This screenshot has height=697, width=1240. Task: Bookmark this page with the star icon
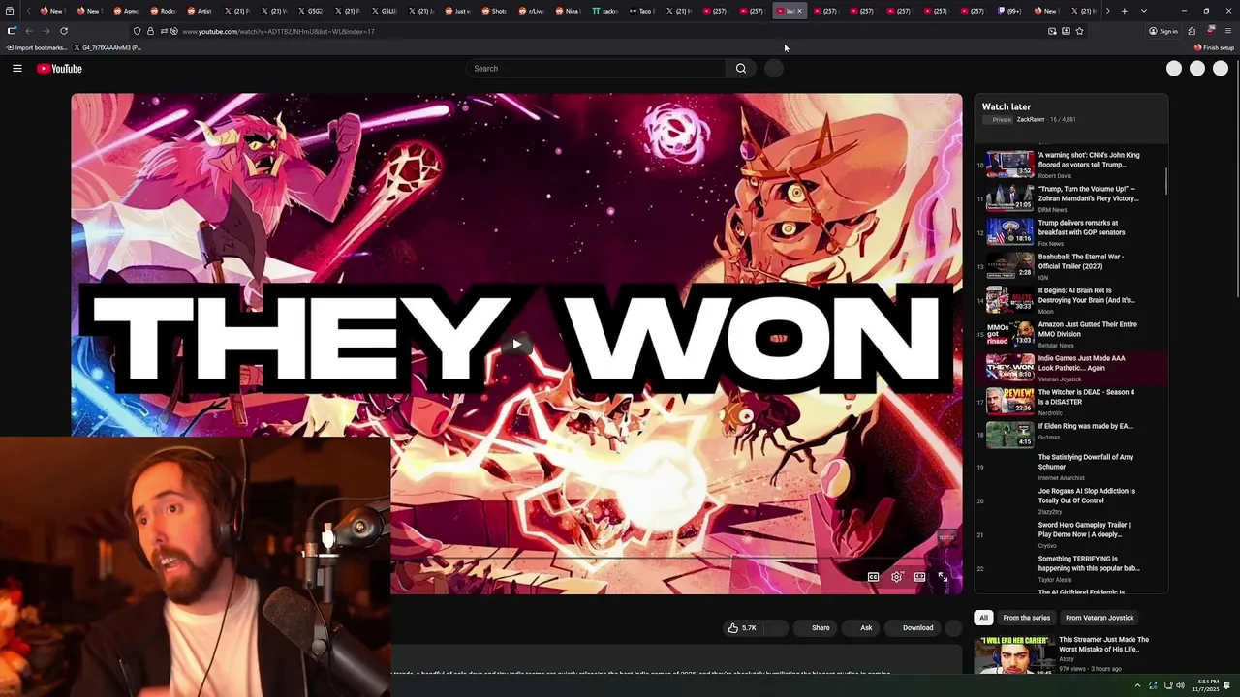[x=1079, y=31]
